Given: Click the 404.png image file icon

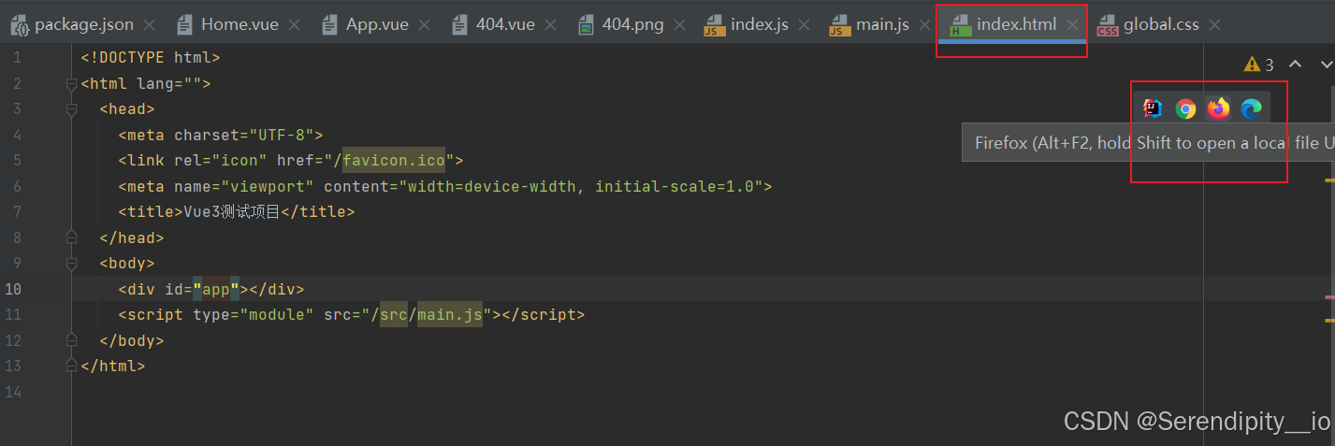Looking at the screenshot, I should pyautogui.click(x=586, y=25).
